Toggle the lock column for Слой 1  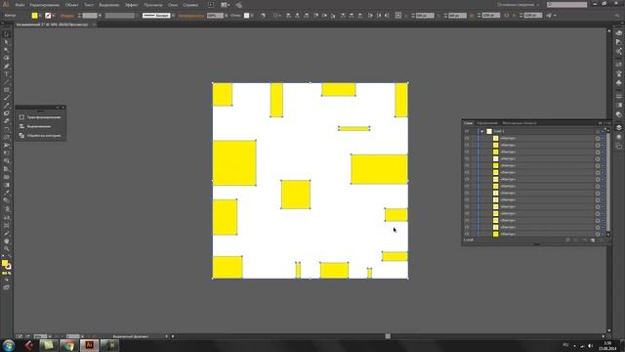coord(474,131)
